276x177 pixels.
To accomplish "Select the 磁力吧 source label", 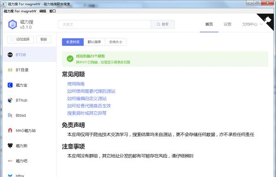I will pyautogui.click(x=22, y=161).
